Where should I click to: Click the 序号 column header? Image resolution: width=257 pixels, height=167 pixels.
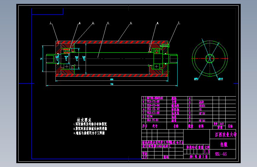tap(145, 126)
